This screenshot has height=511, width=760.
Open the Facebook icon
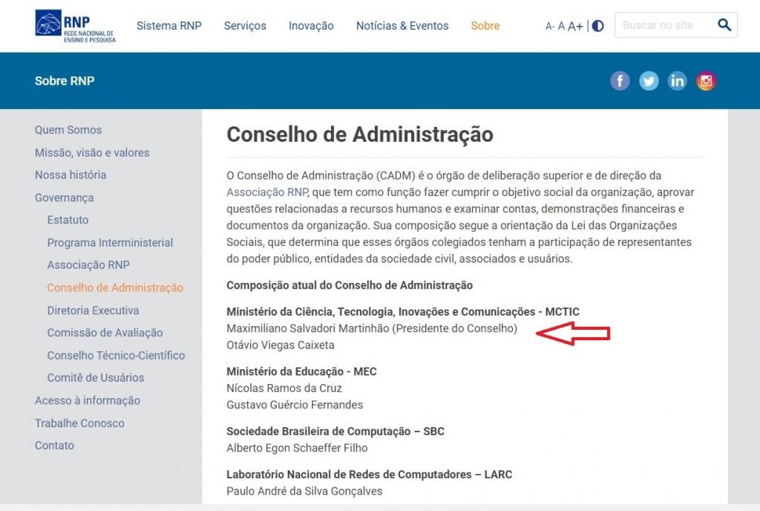pos(620,81)
